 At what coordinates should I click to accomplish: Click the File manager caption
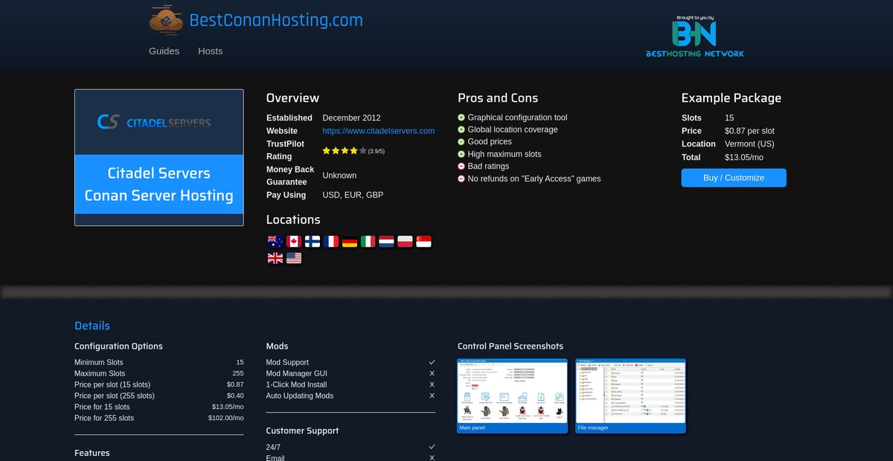click(593, 428)
